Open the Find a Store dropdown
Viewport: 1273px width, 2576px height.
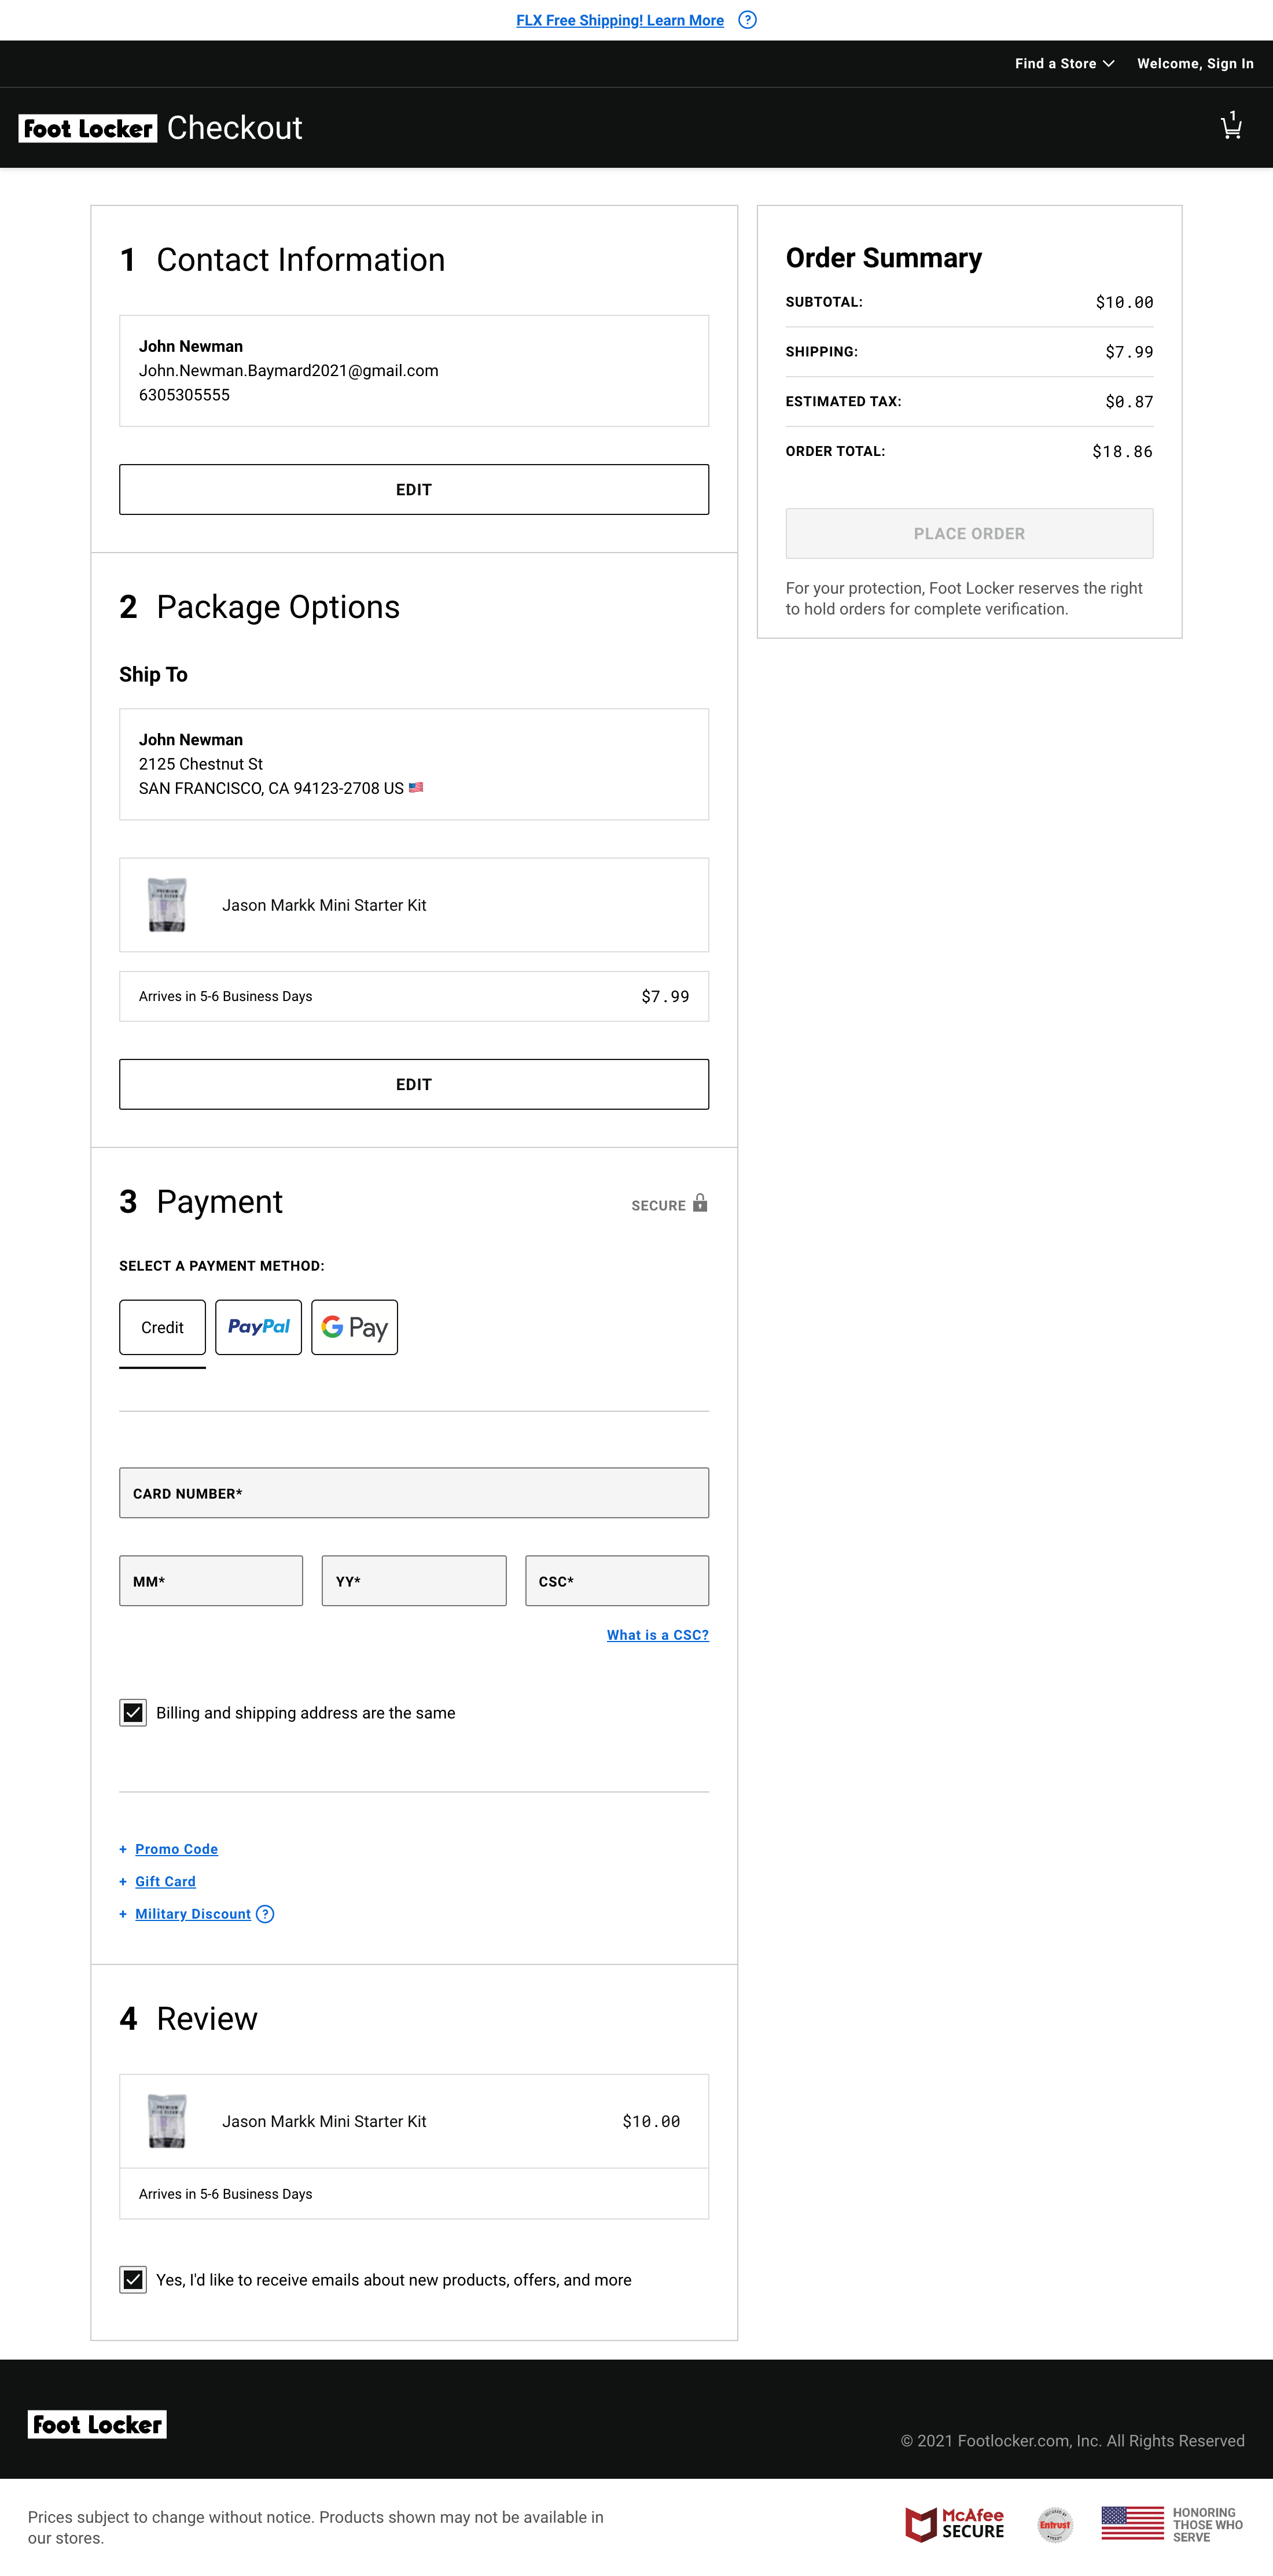pos(1063,63)
